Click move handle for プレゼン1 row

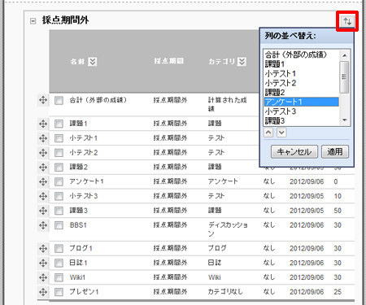tap(43, 292)
